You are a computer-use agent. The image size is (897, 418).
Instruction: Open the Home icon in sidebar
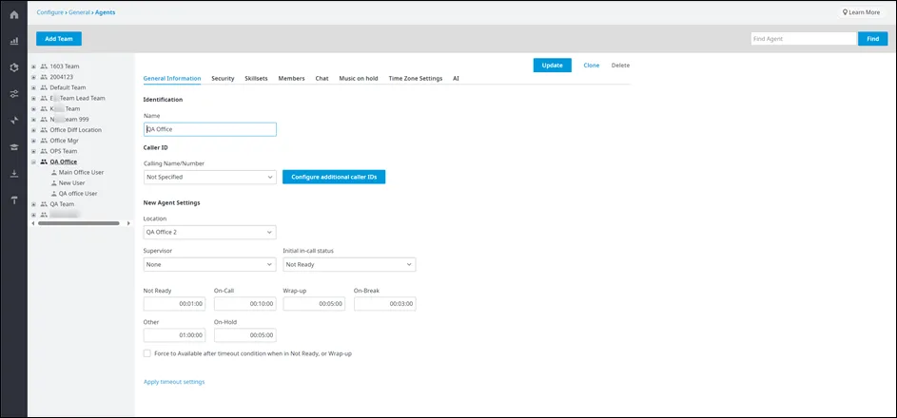[x=14, y=14]
